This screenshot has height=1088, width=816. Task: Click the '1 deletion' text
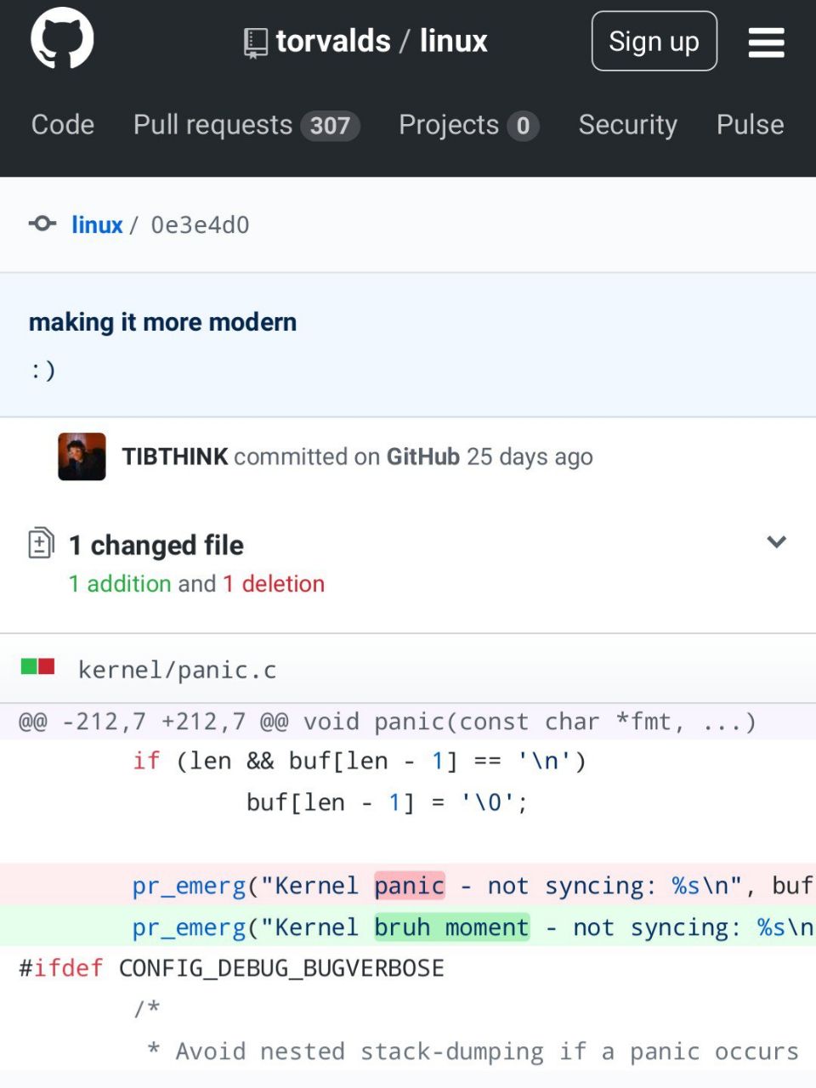pos(274,584)
